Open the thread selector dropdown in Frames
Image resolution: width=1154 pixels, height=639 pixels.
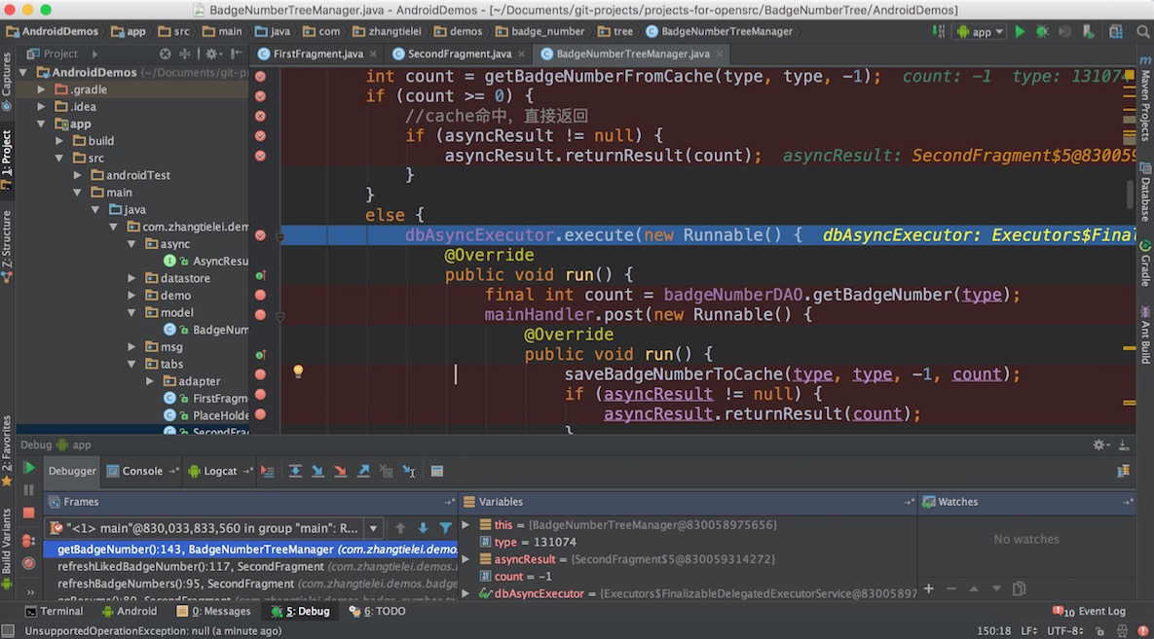pyautogui.click(x=373, y=528)
